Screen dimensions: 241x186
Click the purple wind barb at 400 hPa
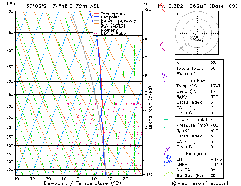(162, 47)
